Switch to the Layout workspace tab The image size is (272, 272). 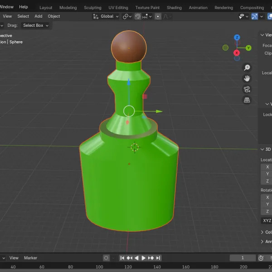pos(46,8)
